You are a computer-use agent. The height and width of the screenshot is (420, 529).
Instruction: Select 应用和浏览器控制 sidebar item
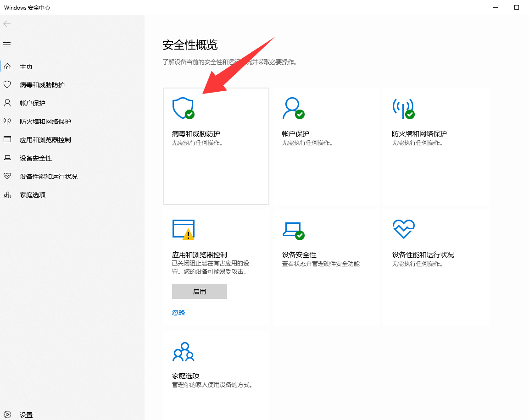point(45,140)
